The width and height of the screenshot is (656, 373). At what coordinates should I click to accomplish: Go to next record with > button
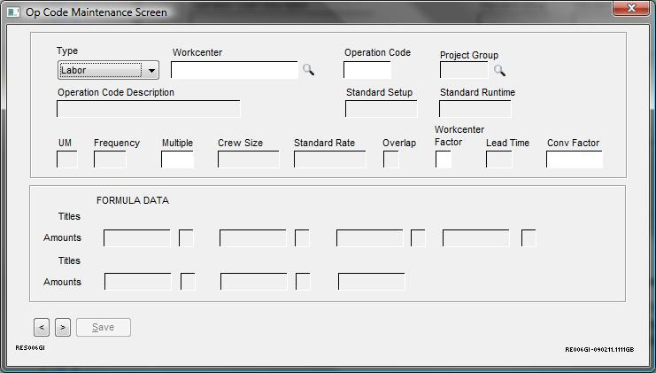pos(63,327)
